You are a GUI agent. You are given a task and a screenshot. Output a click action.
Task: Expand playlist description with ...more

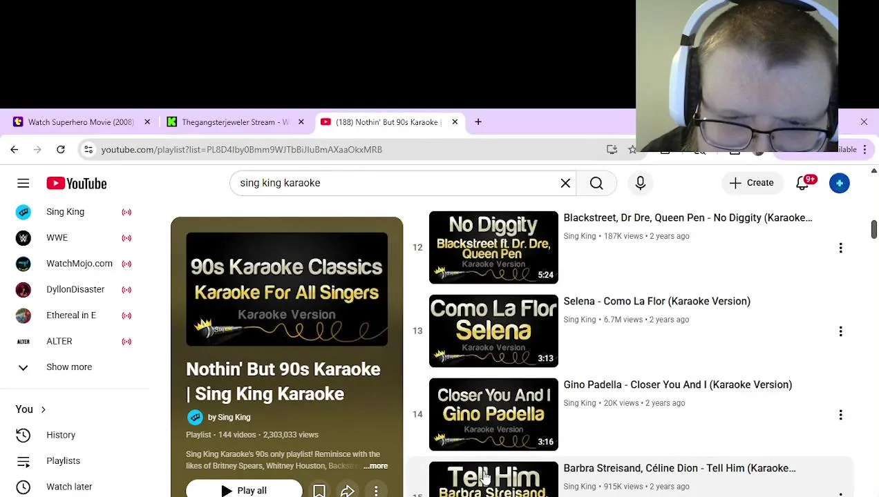[375, 466]
